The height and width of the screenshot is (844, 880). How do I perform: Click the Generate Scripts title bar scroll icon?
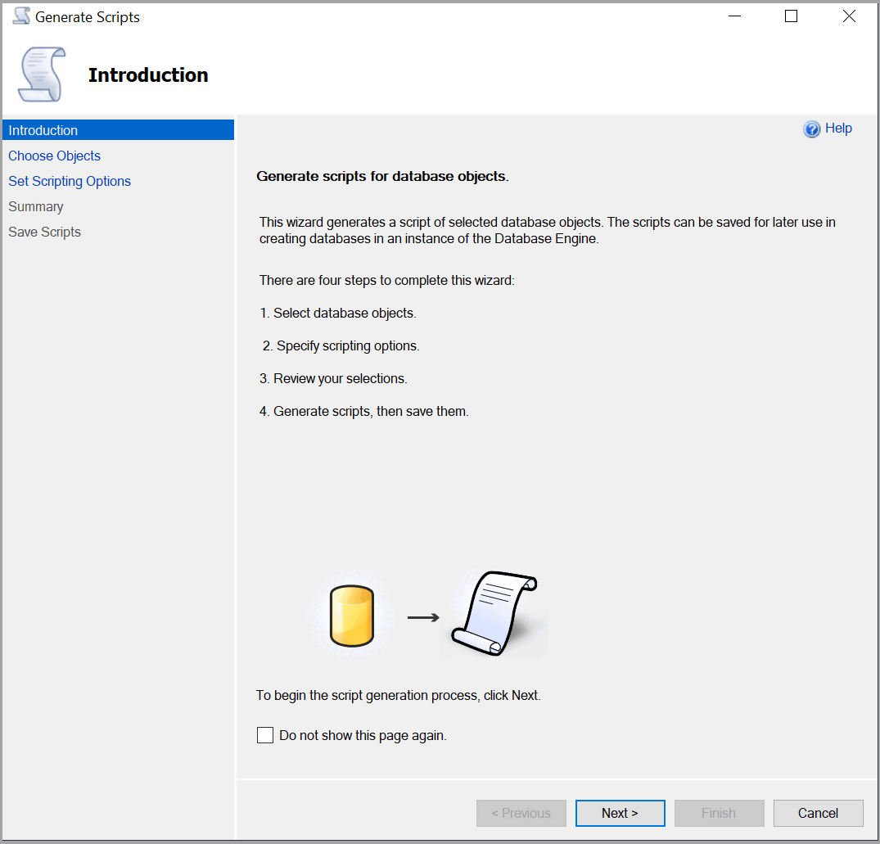pos(21,16)
